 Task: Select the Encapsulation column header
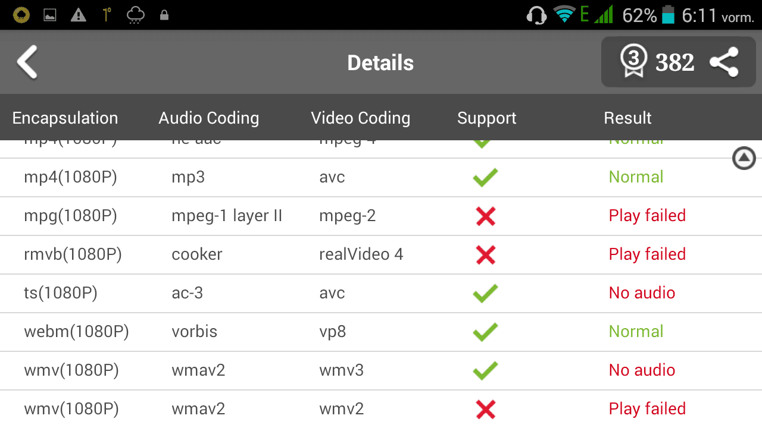point(65,118)
